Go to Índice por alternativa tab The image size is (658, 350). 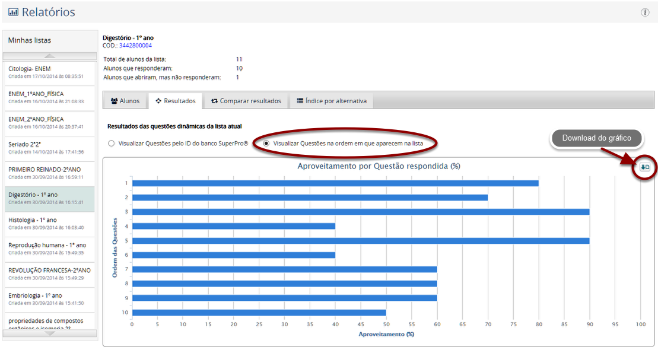coord(331,101)
